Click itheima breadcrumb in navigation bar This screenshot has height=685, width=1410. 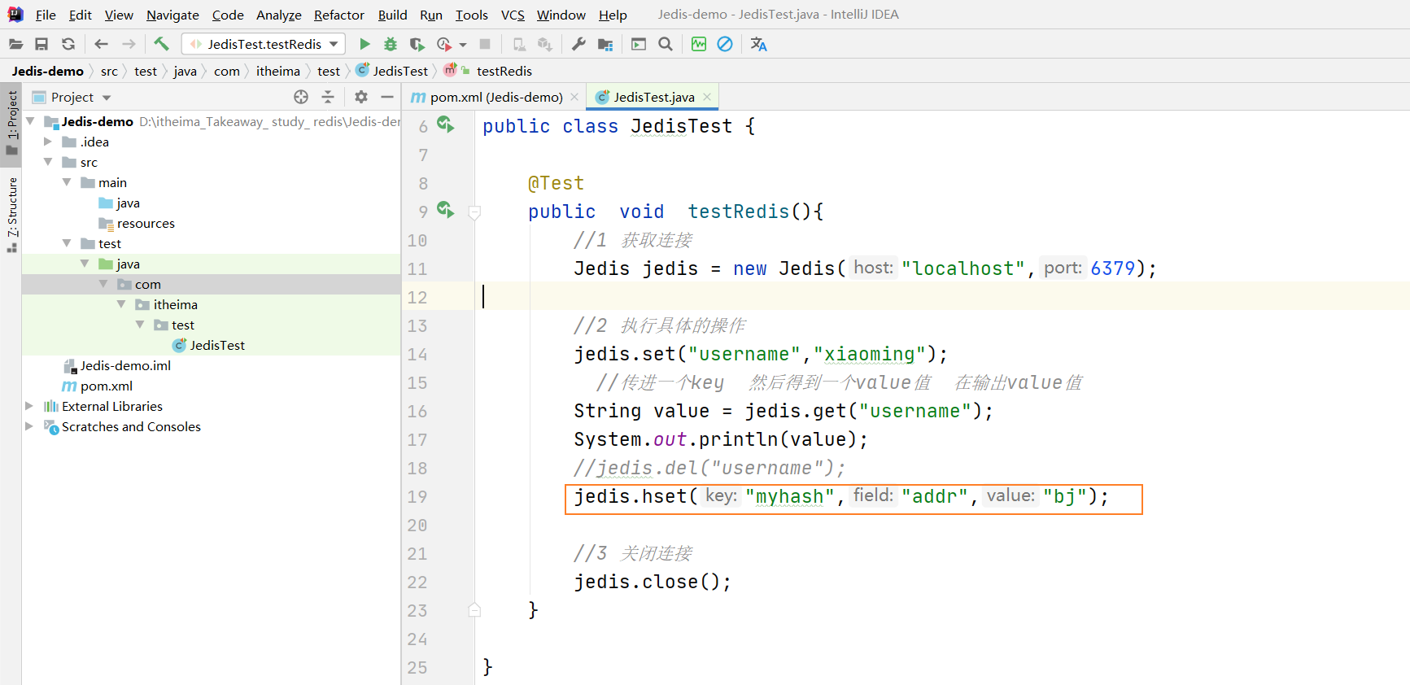tap(277, 71)
